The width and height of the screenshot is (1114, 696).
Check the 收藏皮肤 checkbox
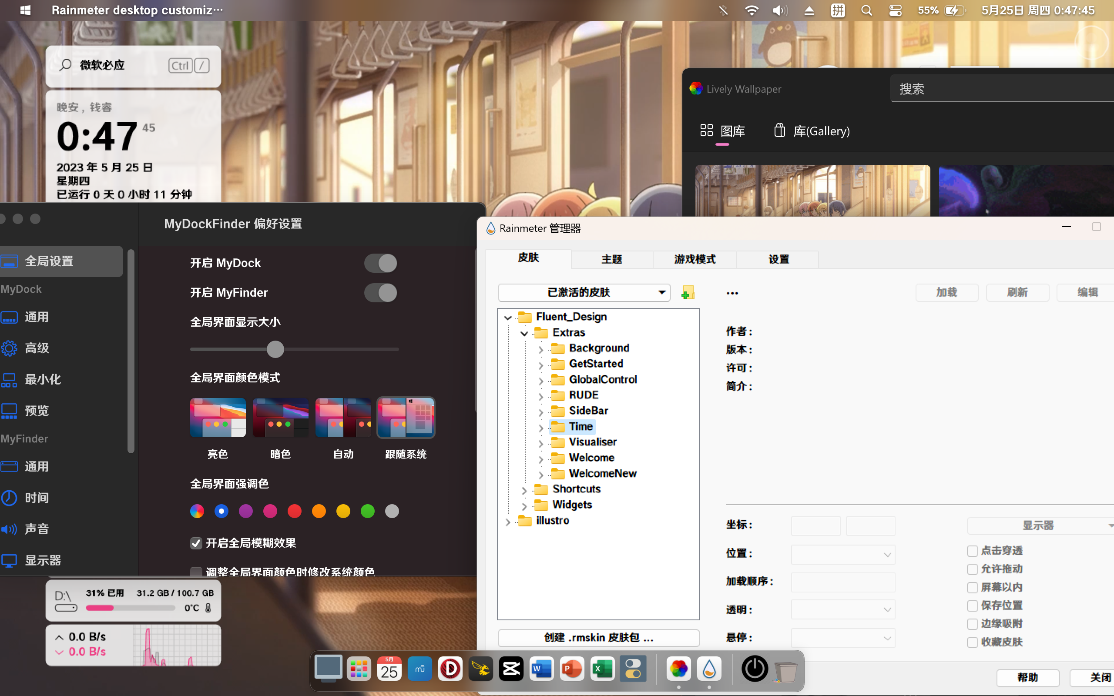pos(972,642)
